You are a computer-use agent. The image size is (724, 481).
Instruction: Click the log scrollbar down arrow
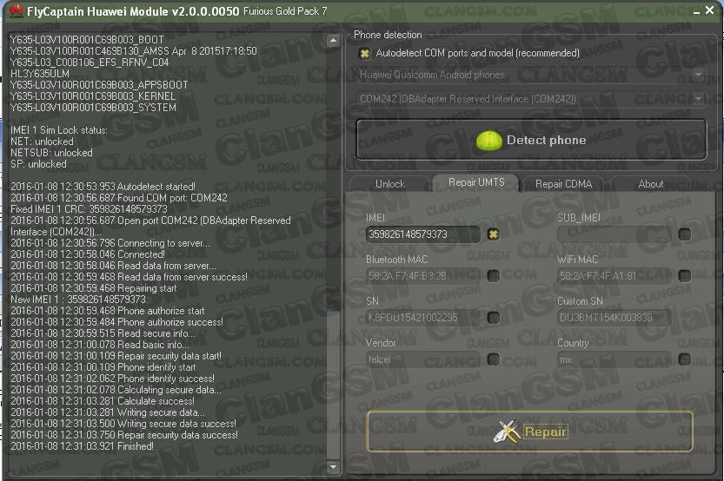click(x=333, y=467)
